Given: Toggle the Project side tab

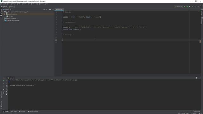Looking at the screenshot, I should (x=1, y=13).
